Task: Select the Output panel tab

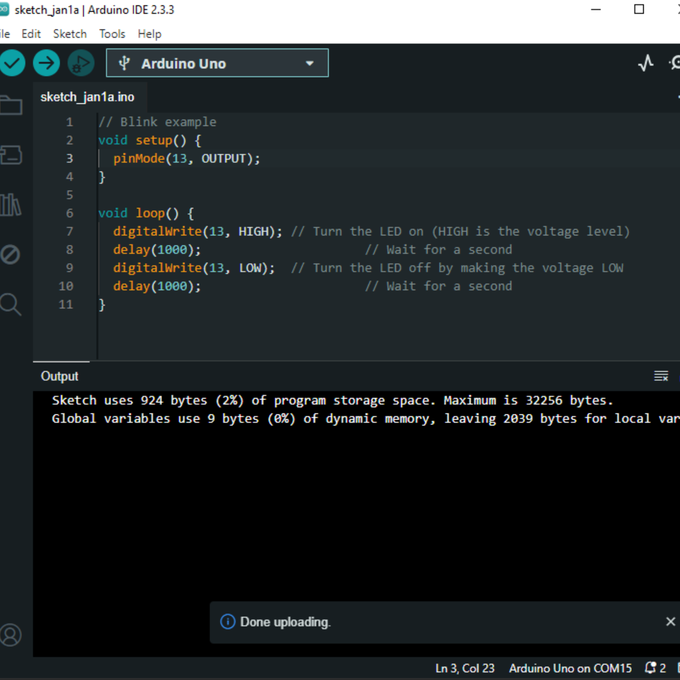Action: (60, 376)
